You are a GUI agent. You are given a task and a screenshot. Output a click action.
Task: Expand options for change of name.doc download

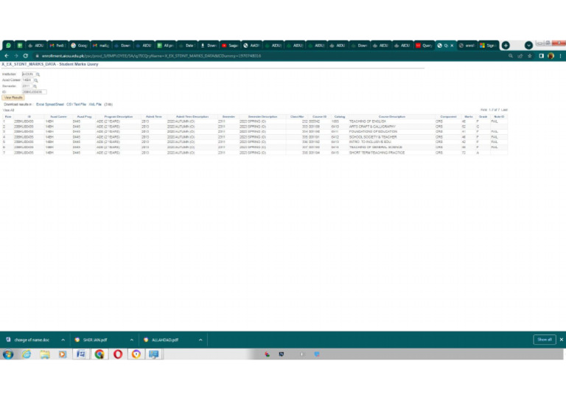63,340
